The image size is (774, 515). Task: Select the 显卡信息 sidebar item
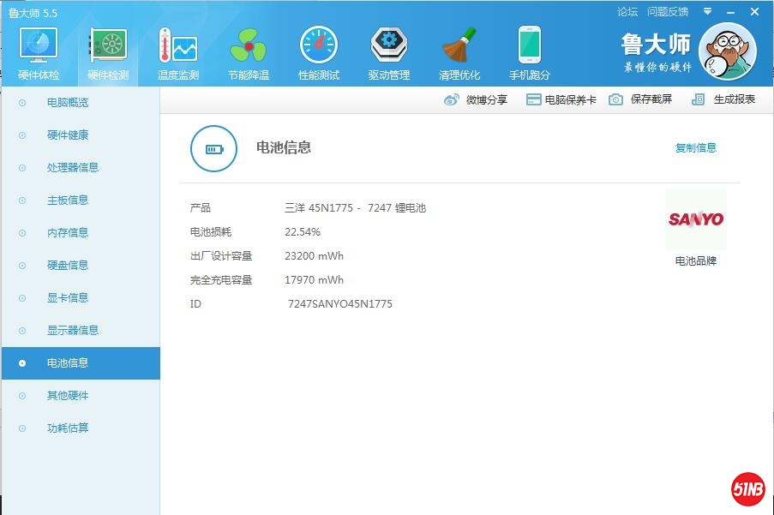(x=68, y=298)
